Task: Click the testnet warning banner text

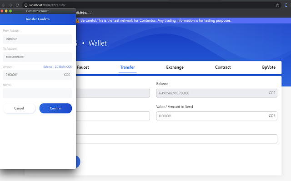Action: pyautogui.click(x=156, y=20)
